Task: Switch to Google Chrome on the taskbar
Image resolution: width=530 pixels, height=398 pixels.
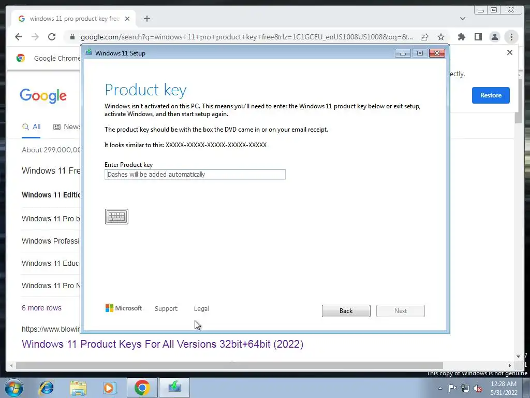Action: click(142, 388)
